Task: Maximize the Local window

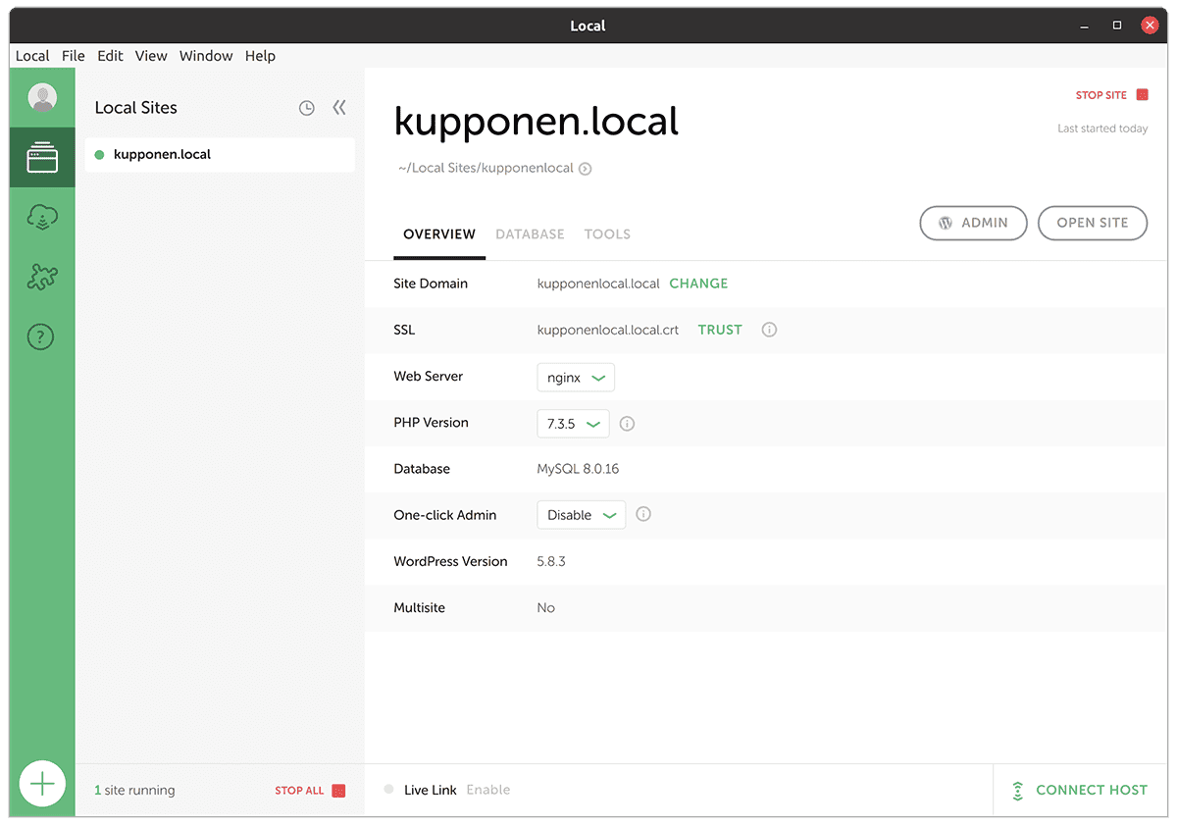Action: (x=1117, y=26)
